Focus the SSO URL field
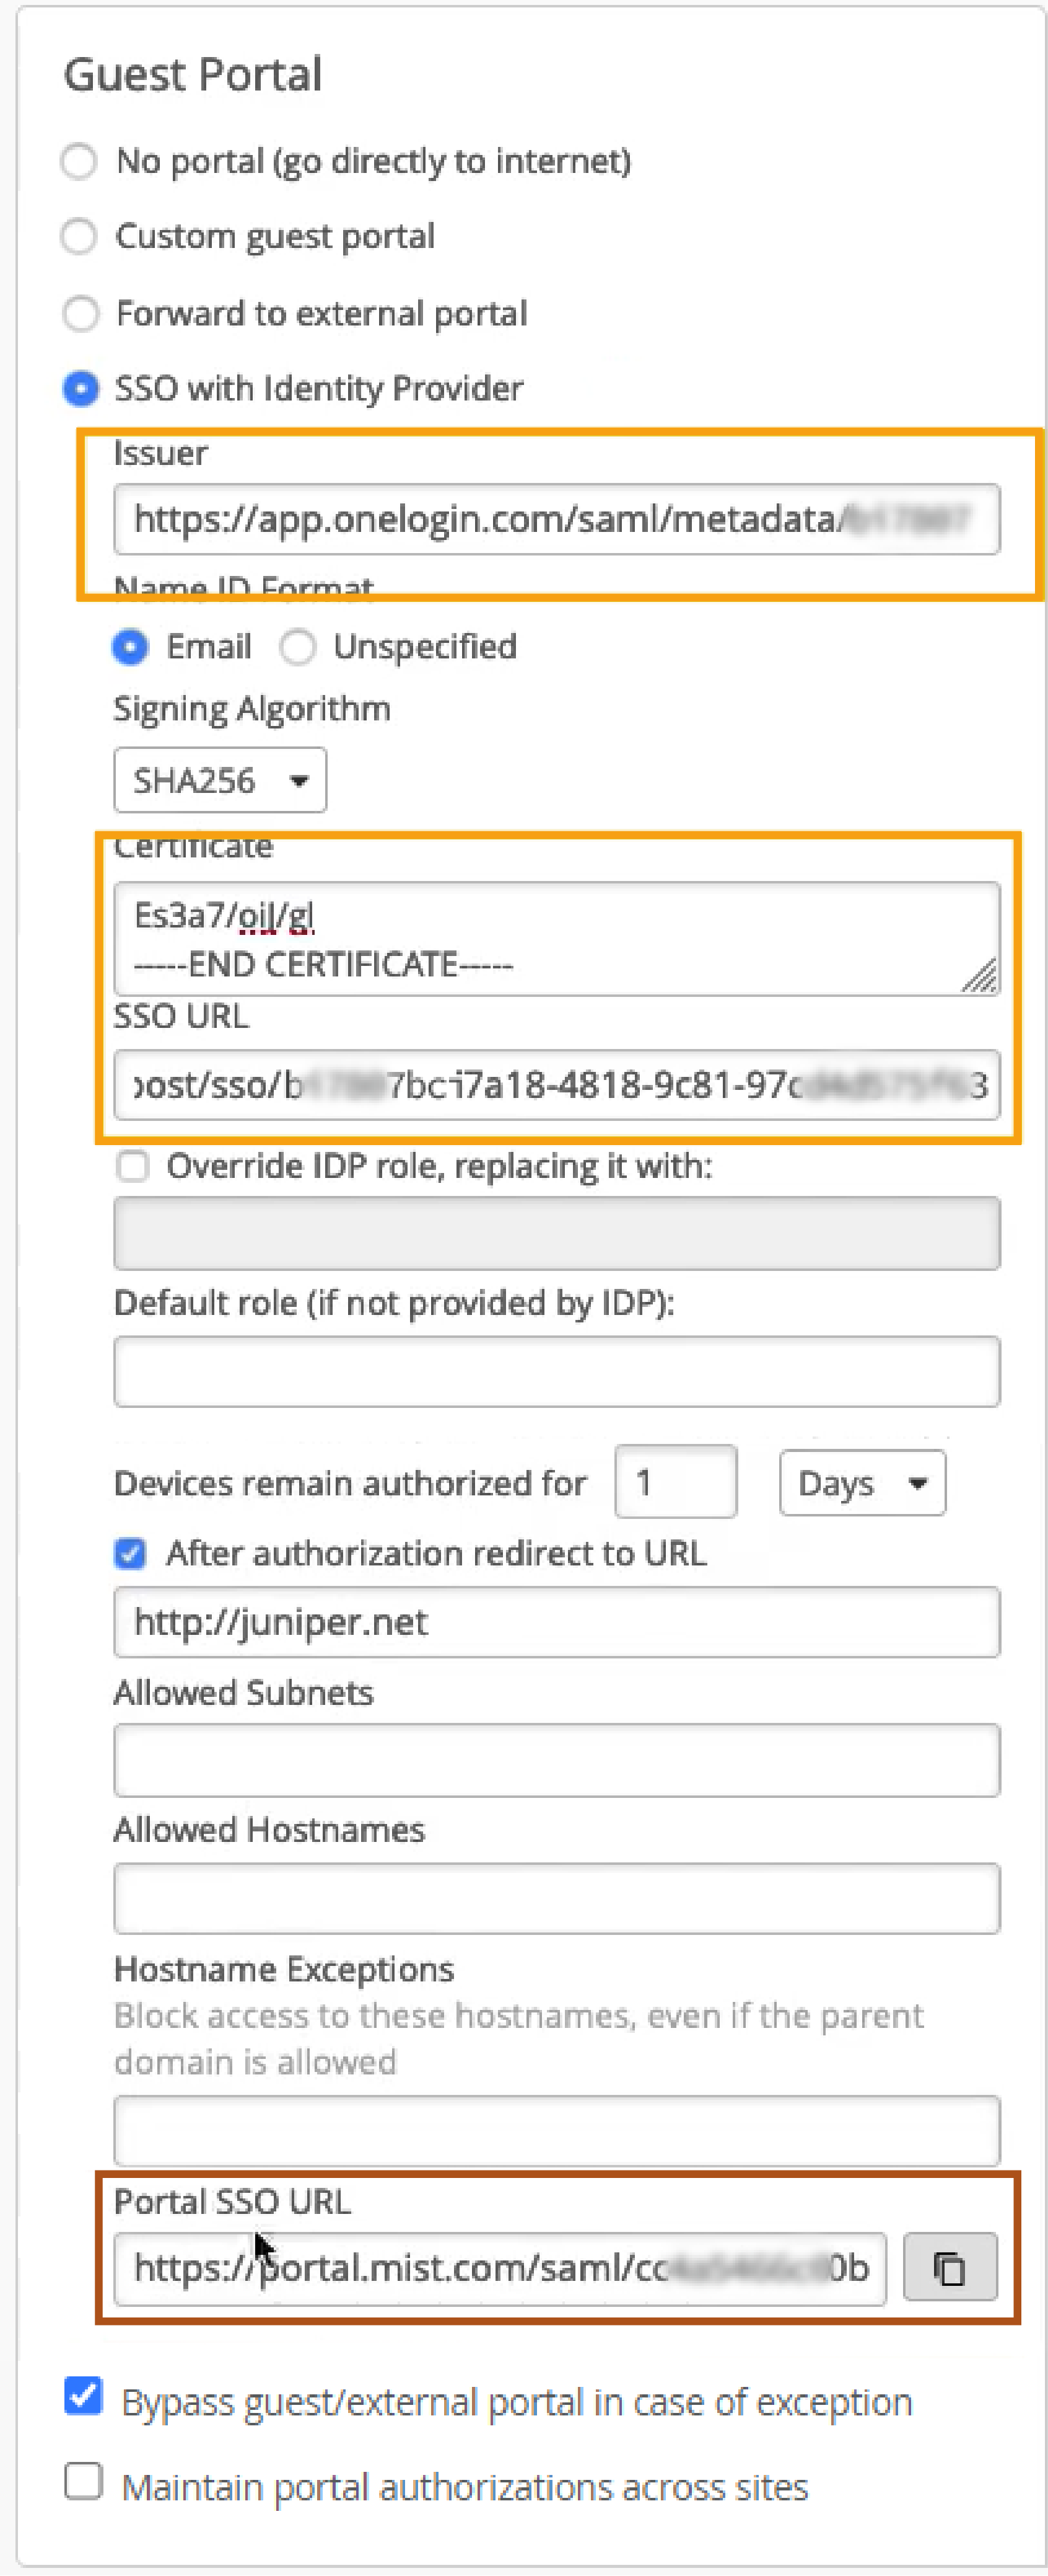The image size is (1048, 2576). (556, 1084)
